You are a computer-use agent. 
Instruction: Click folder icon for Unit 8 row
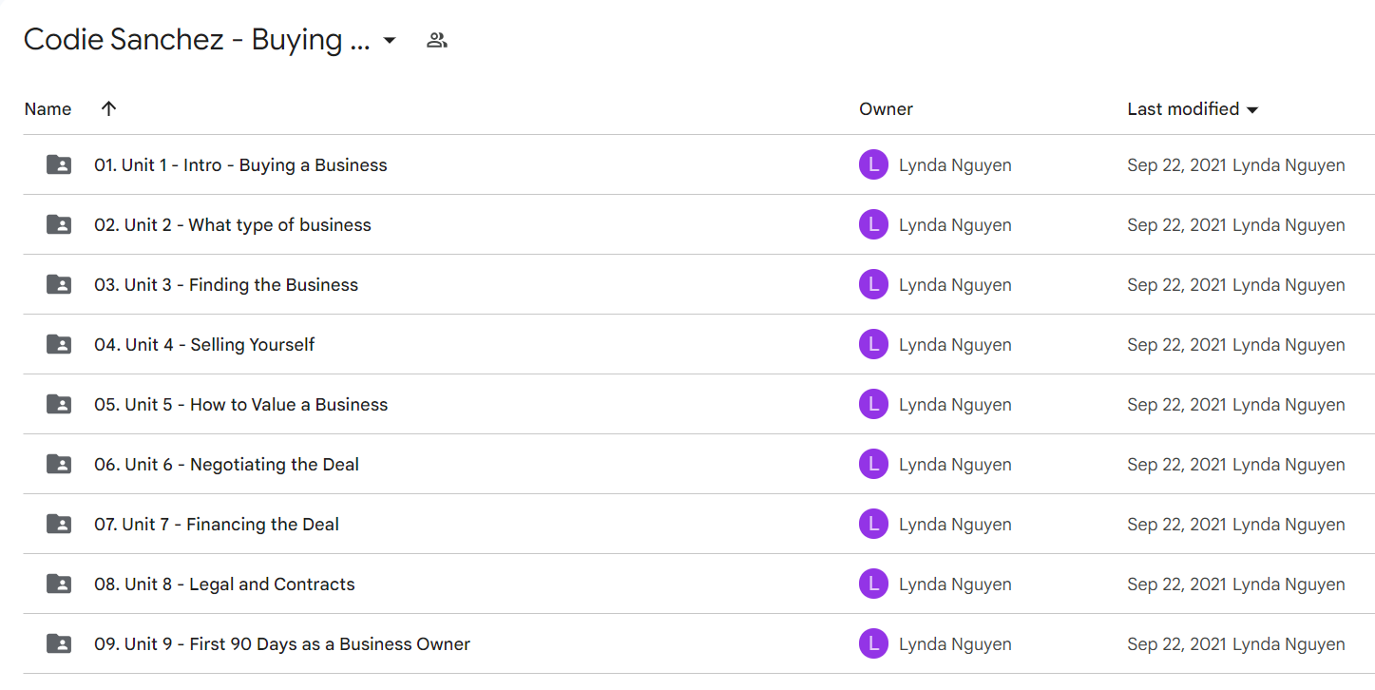(x=59, y=584)
